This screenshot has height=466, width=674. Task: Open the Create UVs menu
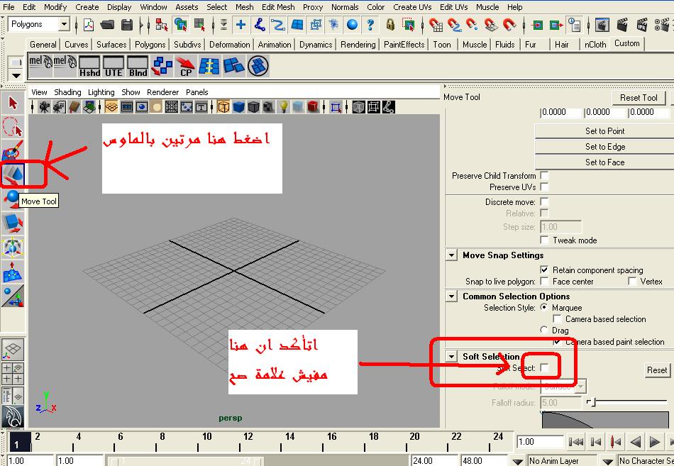click(412, 7)
